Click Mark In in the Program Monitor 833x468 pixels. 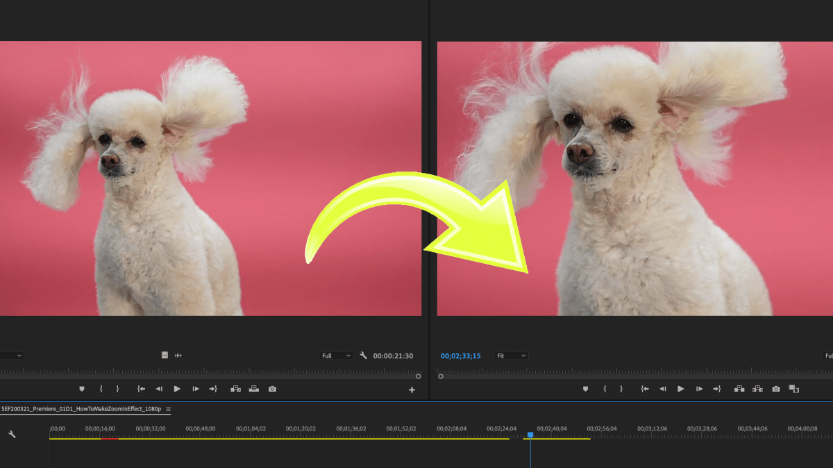(605, 389)
